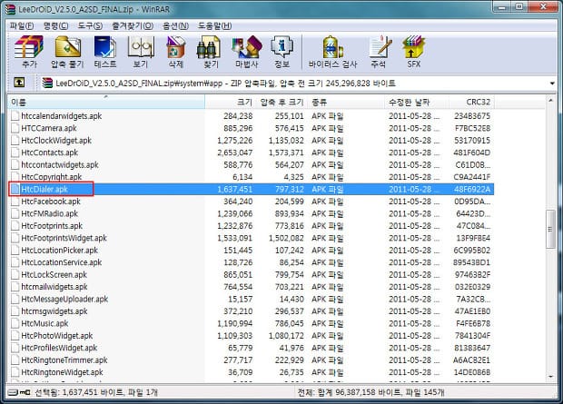Screen dimensions: 563x404
Task: Click the vertical scrollbar down arrow
Action: [x=551, y=375]
